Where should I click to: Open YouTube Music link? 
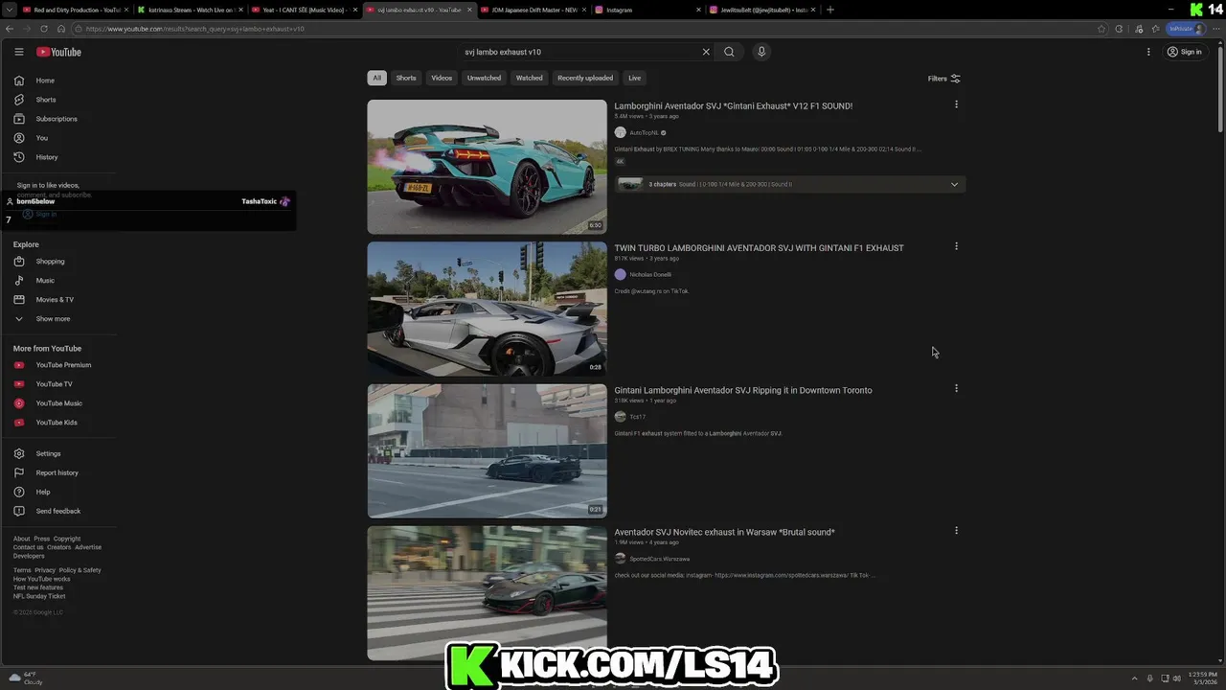coord(57,403)
